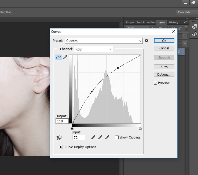Open the preset options gear menu

[147, 41]
